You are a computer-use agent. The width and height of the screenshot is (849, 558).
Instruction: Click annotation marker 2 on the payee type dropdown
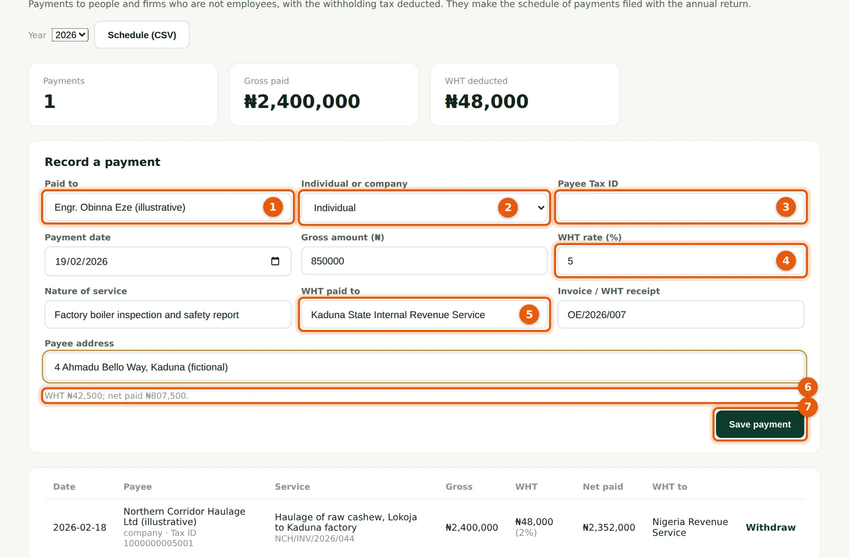click(508, 207)
